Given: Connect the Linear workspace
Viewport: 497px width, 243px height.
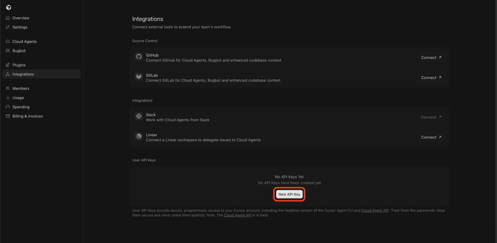Looking at the screenshot, I should coord(431,137).
